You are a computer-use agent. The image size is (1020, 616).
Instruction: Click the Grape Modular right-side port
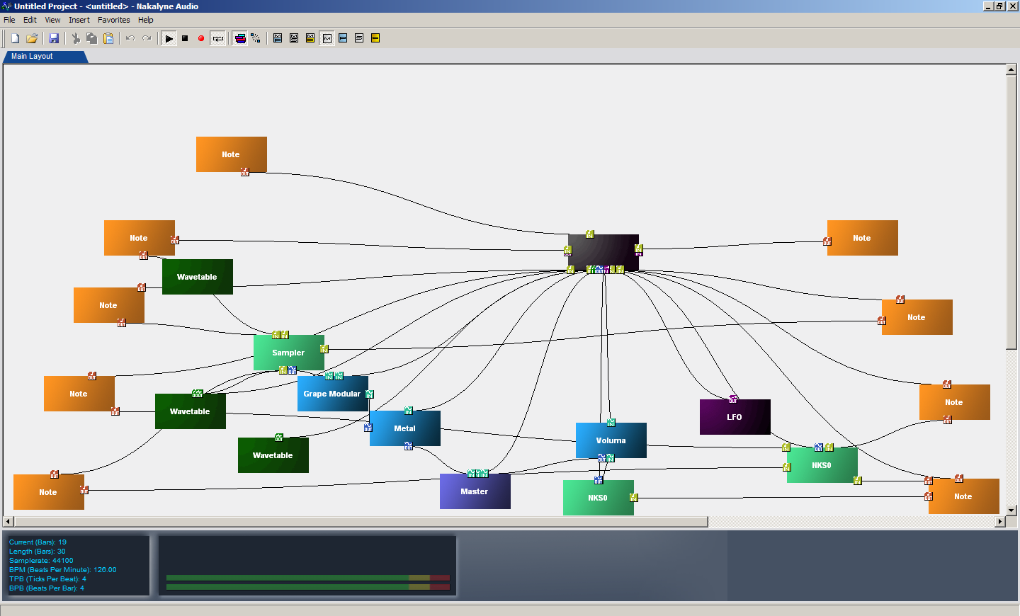369,394
